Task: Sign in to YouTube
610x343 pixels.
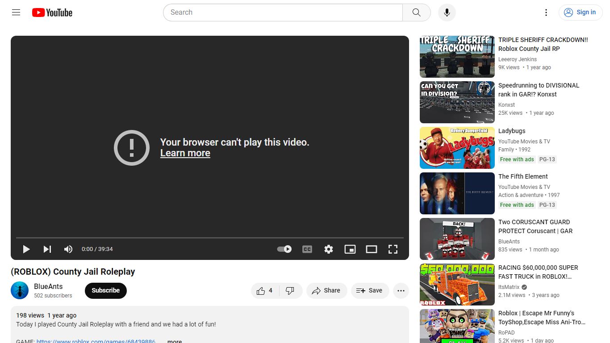Action: (x=580, y=13)
